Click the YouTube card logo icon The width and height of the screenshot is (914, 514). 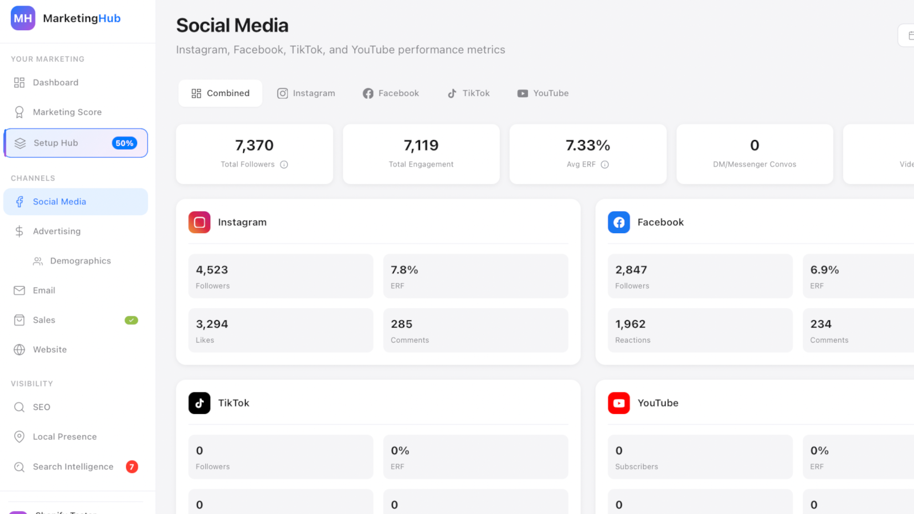(619, 403)
